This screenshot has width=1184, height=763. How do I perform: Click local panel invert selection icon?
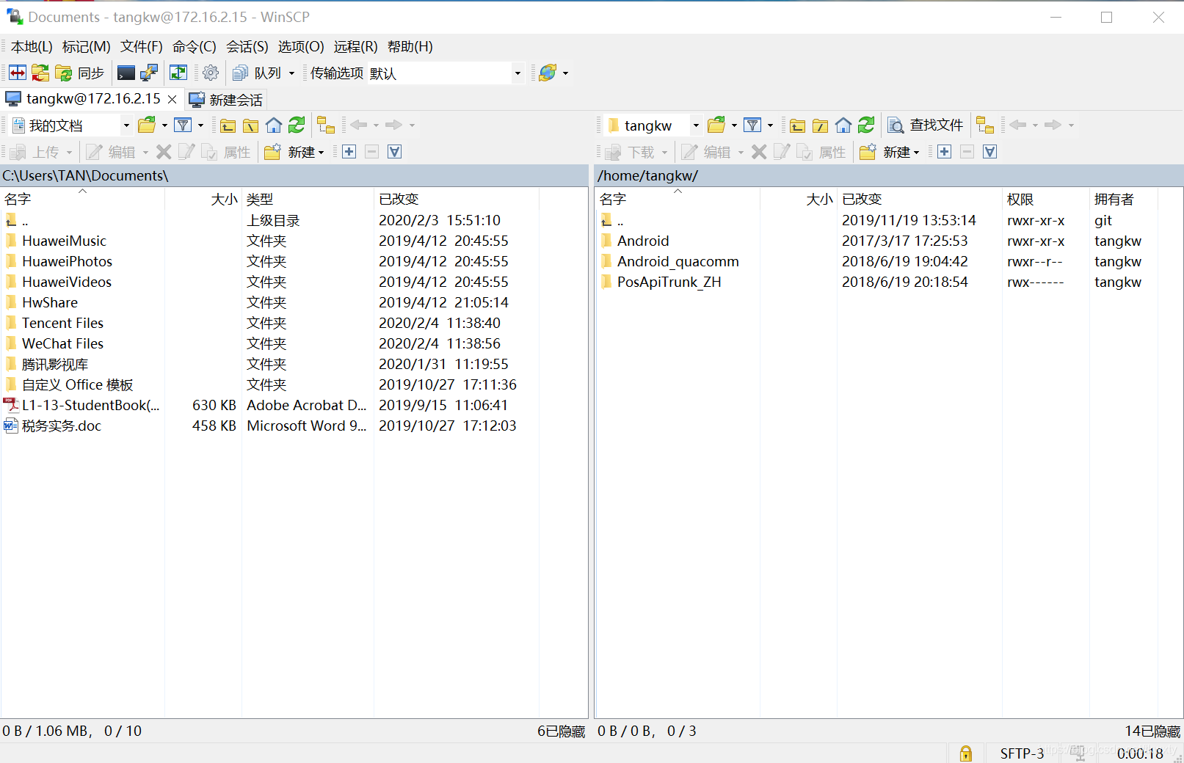pyautogui.click(x=395, y=152)
